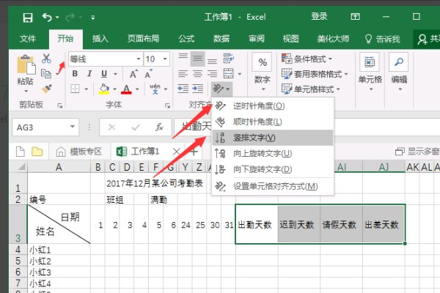The image size is (440, 293).
Task: Choose 向下旋转文字(D) menu item
Action: [x=273, y=169]
